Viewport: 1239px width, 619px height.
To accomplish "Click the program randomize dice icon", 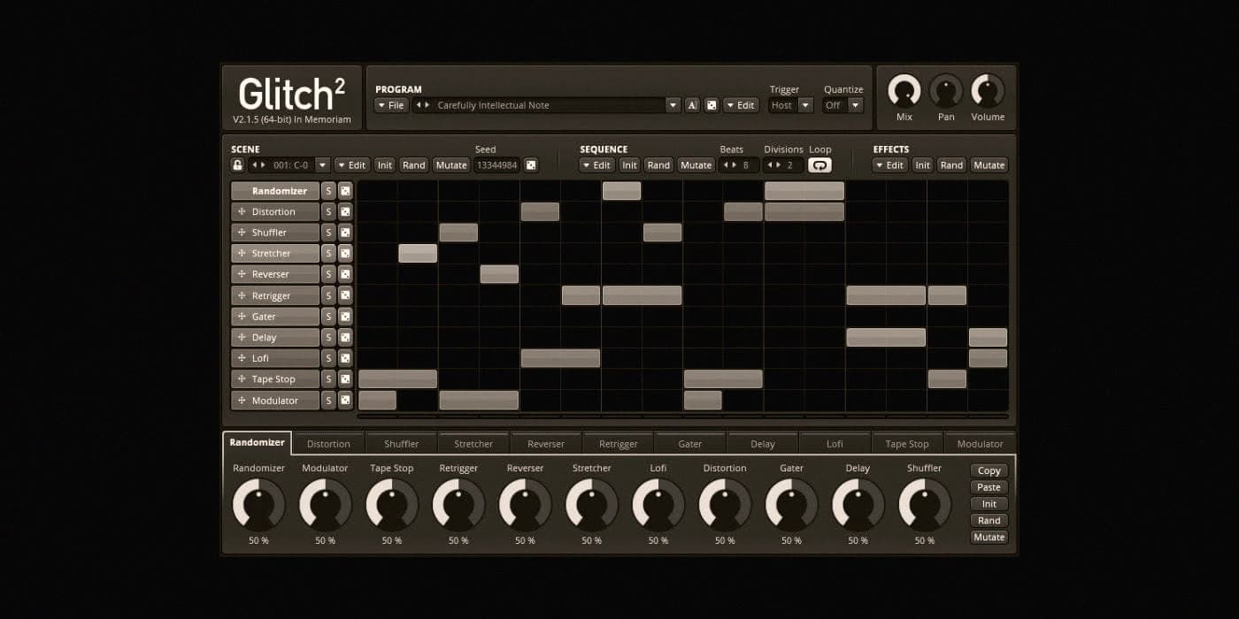I will [712, 105].
